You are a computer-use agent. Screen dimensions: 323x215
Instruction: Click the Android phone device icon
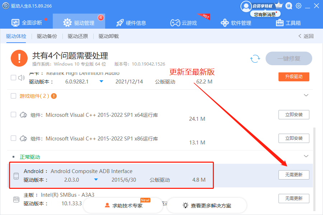[16, 175]
